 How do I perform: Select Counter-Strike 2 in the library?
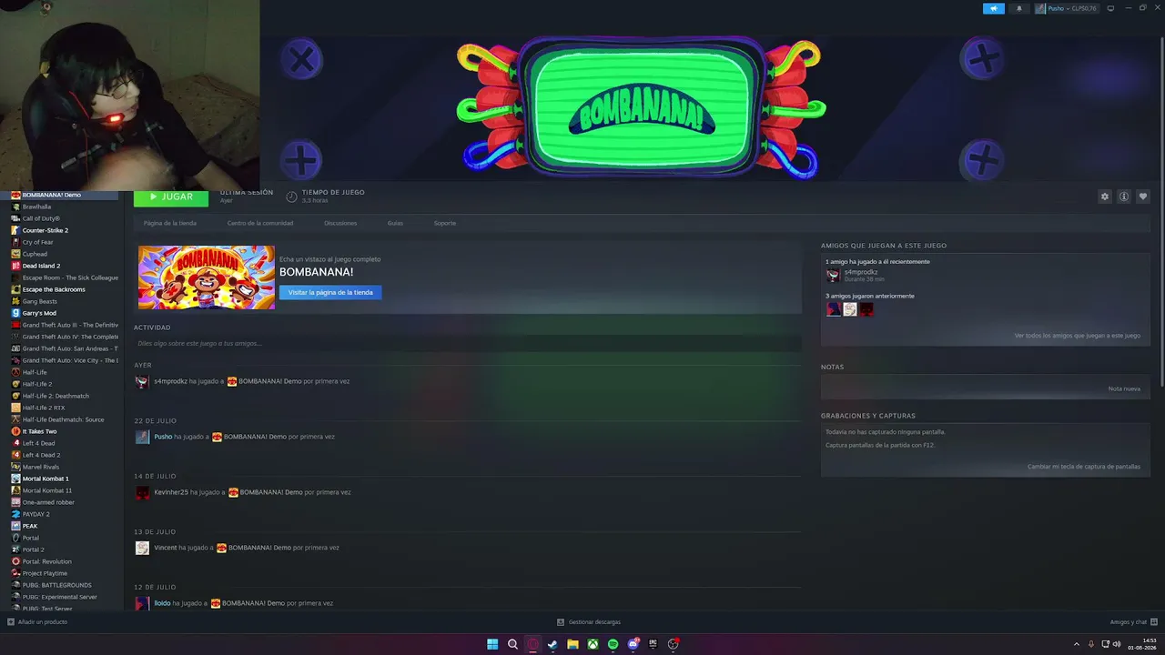(60, 230)
